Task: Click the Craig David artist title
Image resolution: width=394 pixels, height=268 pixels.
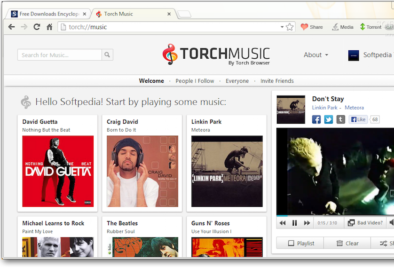Action: click(122, 122)
